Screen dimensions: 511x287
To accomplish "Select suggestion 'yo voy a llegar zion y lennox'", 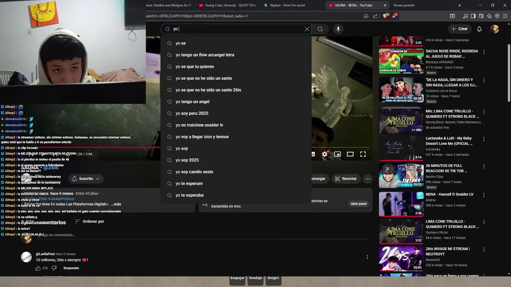I will 236,137.
